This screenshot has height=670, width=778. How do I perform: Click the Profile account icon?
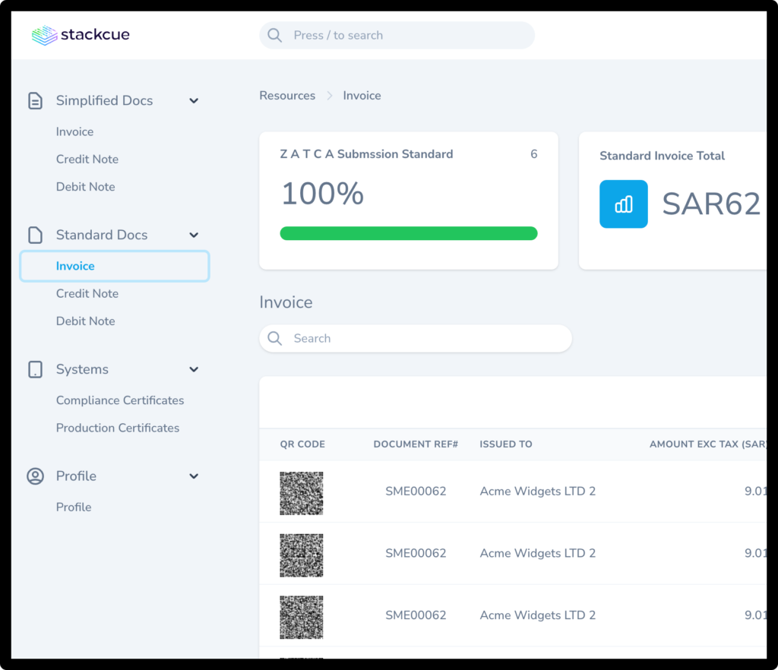pos(35,476)
